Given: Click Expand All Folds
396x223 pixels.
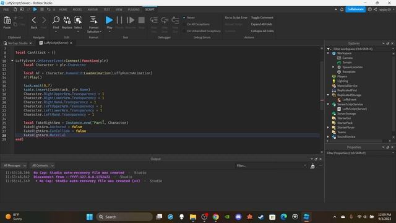Looking at the screenshot, I should tap(262, 24).
